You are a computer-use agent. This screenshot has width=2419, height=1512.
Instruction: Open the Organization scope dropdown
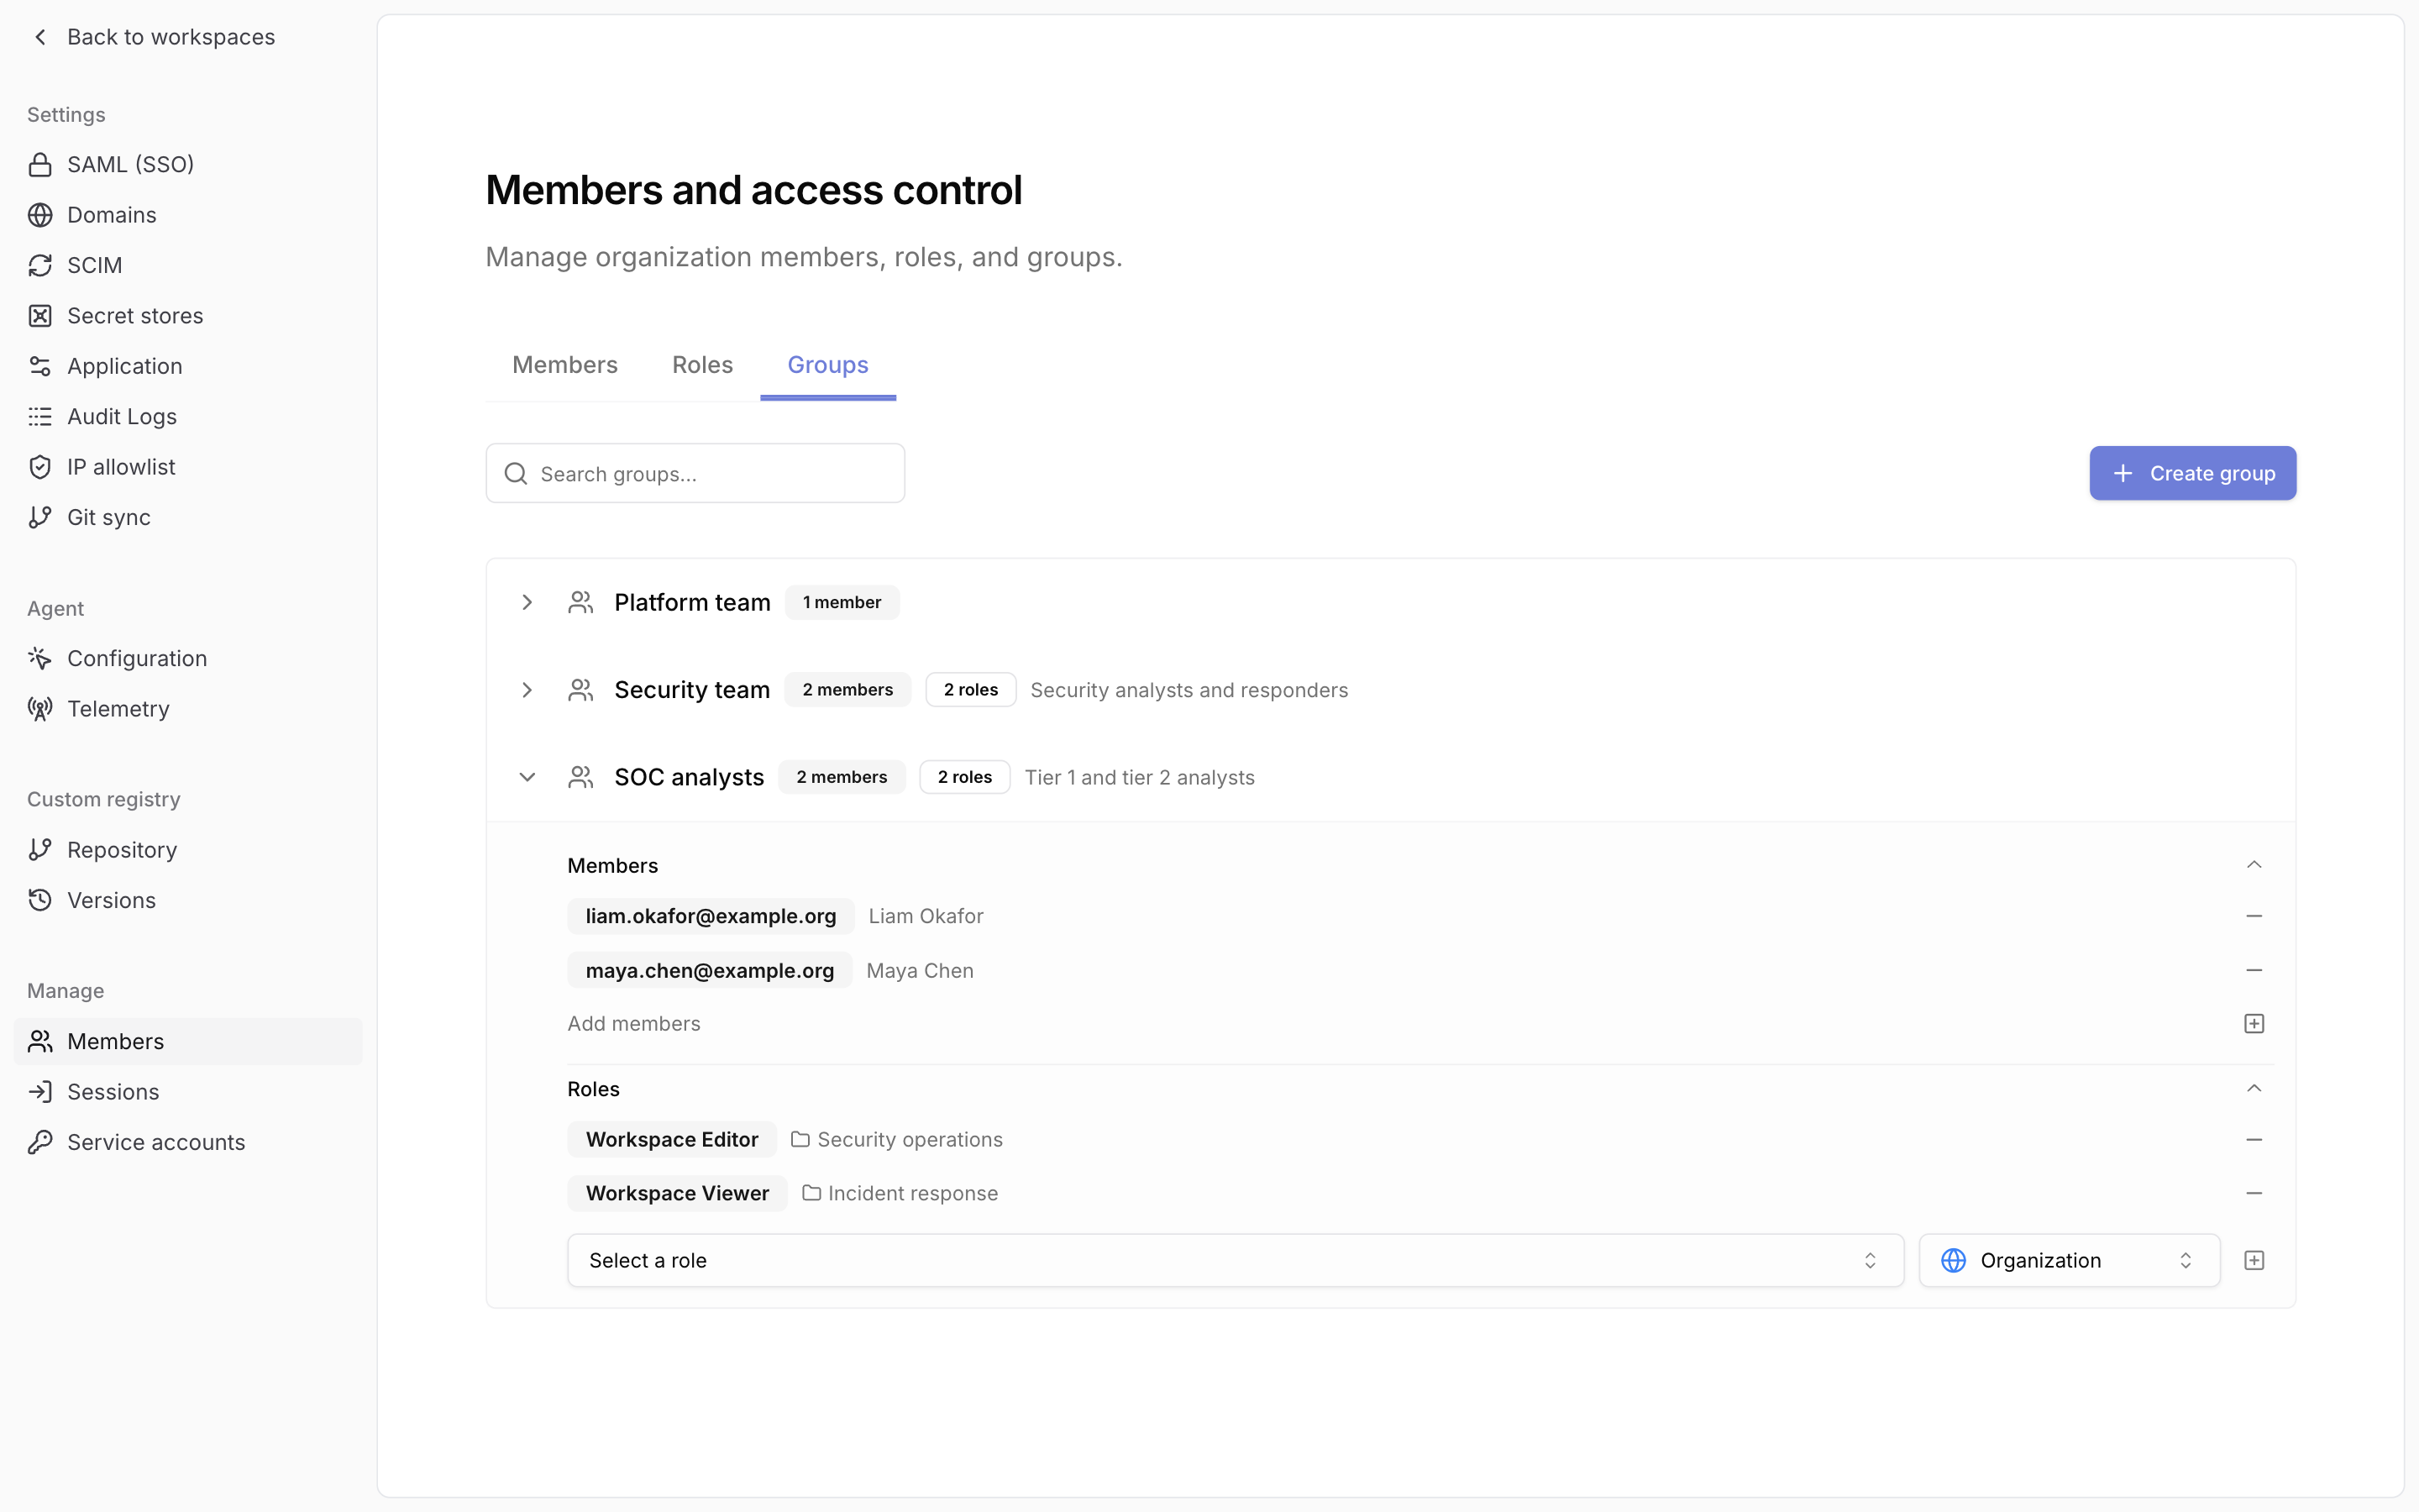pyautogui.click(x=2069, y=1260)
